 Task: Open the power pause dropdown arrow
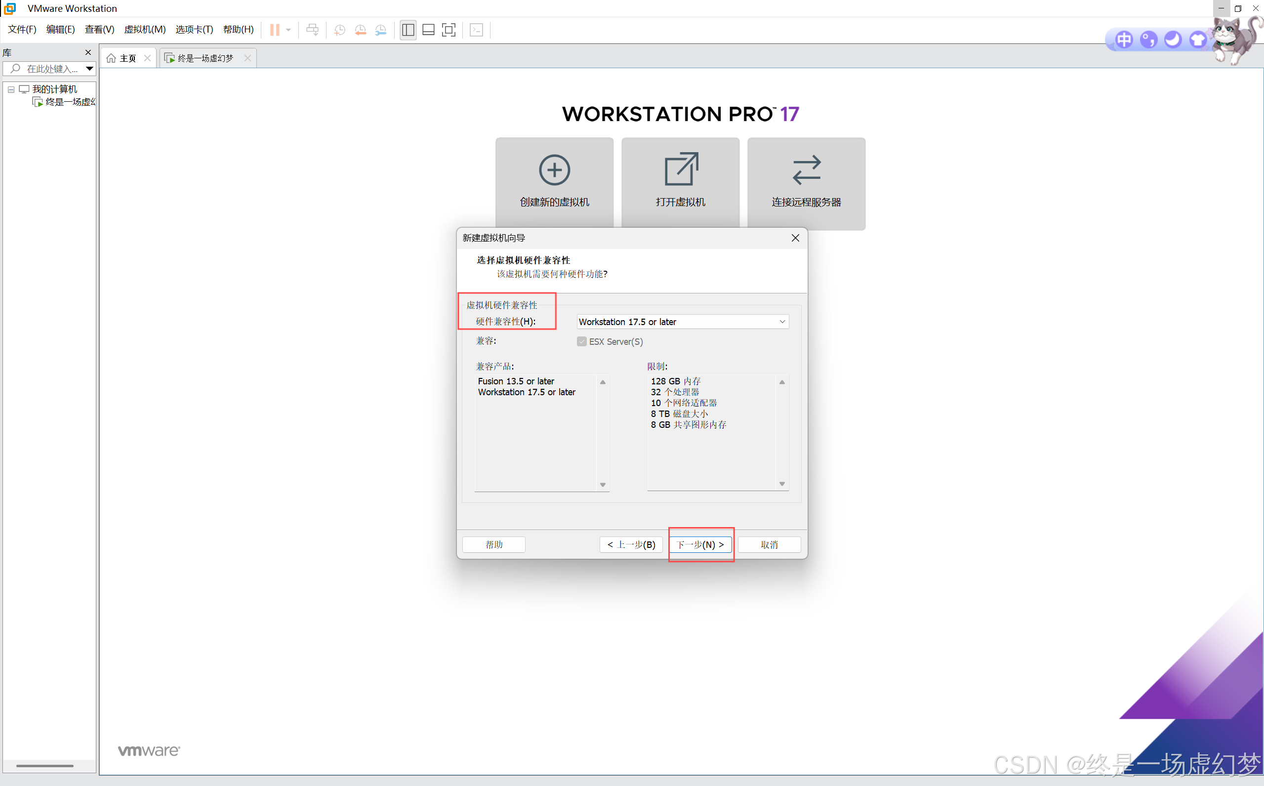point(288,30)
